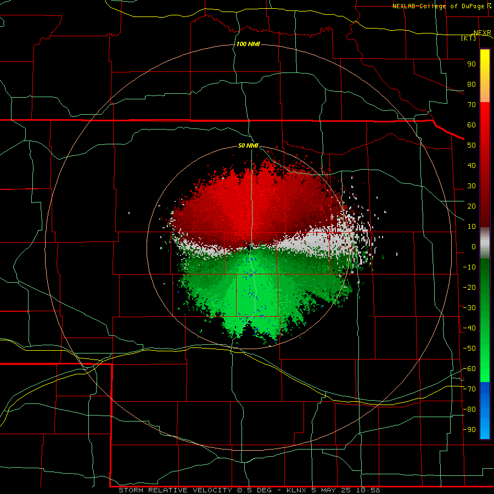
Task: Click the 40 value on the velocity scale
Action: click(x=471, y=165)
